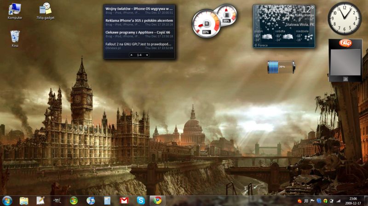This screenshot has height=206, width=368.
Task: Click the © Foreca link in weather gadget
Action: click(261, 45)
